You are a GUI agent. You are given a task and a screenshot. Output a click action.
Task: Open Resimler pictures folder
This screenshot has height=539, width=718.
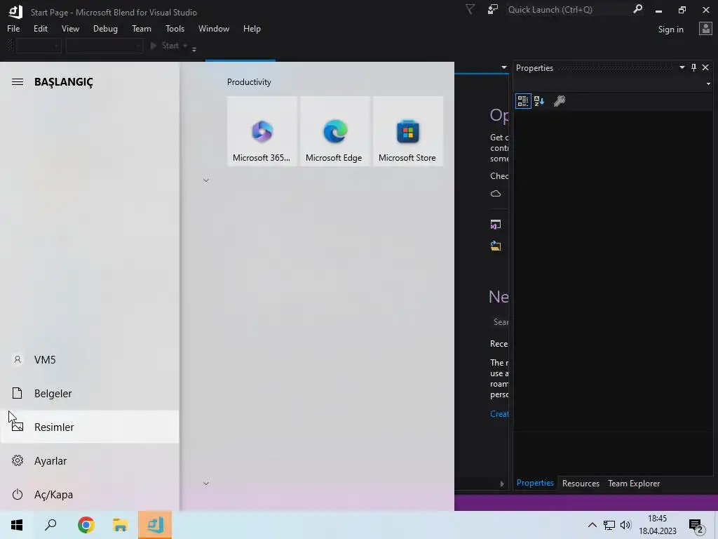(90, 427)
